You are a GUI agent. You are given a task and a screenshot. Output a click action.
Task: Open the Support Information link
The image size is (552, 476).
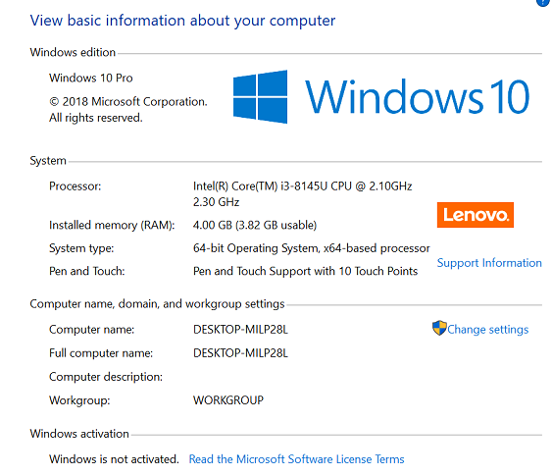tap(489, 263)
